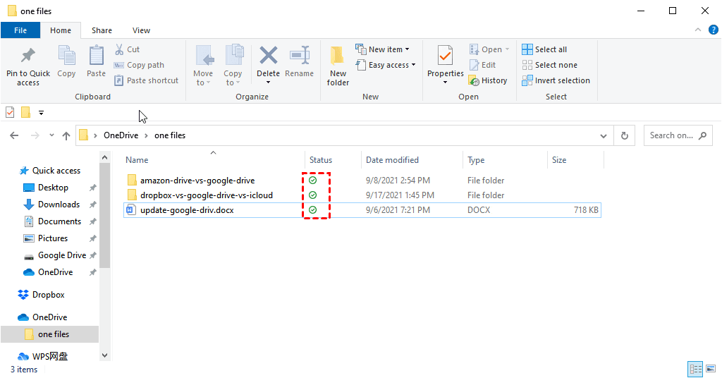The width and height of the screenshot is (722, 378).
Task: Click the red Delete icon
Action: pos(269,56)
